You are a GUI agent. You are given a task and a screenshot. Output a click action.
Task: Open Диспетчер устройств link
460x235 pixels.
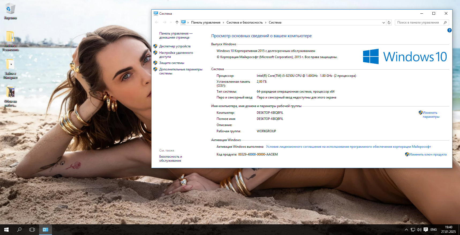pos(175,46)
